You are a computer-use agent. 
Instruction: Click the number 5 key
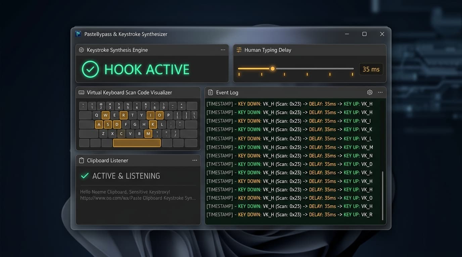[128, 106]
